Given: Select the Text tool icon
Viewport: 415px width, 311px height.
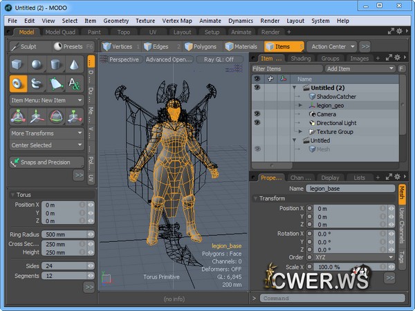Looking at the screenshot, I should click(75, 84).
